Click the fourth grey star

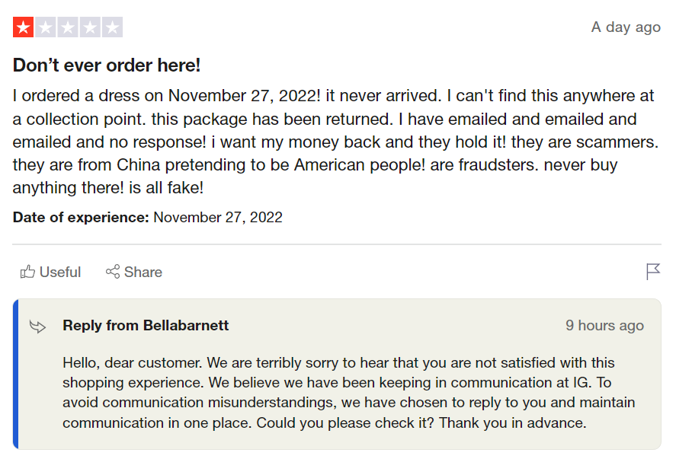point(90,28)
